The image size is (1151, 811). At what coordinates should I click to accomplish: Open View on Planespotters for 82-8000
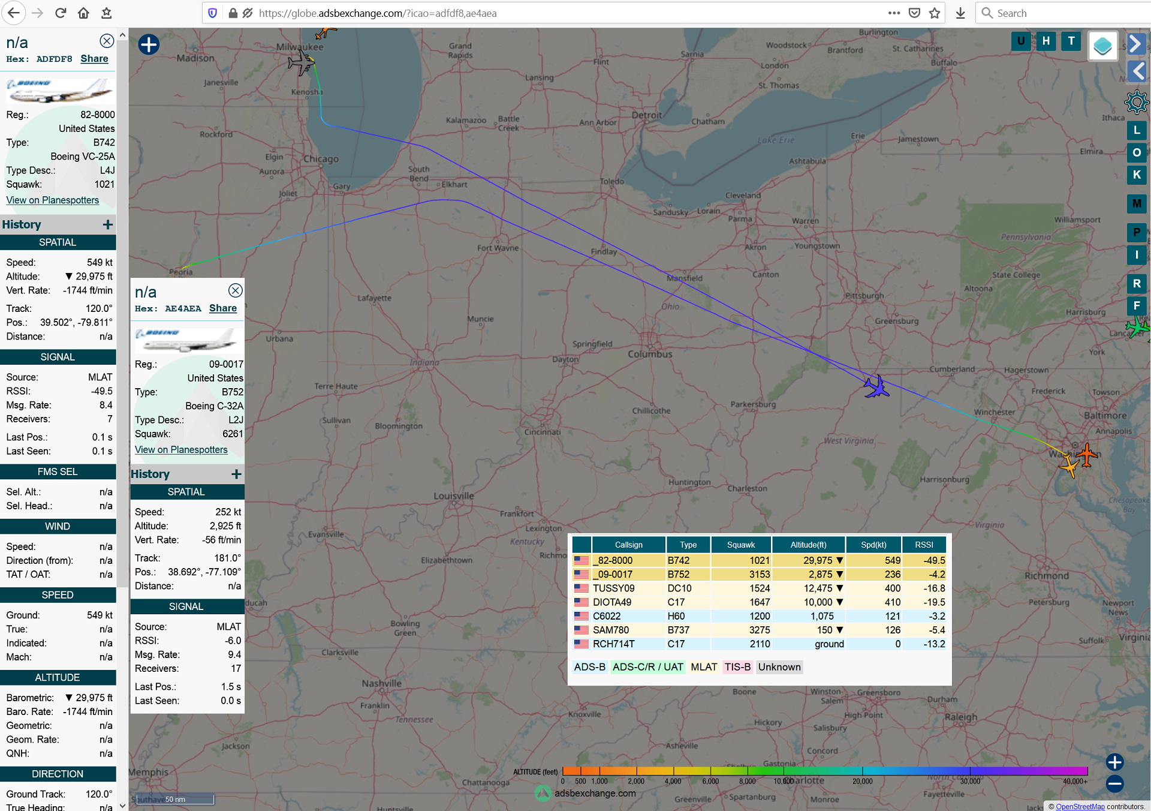coord(53,200)
